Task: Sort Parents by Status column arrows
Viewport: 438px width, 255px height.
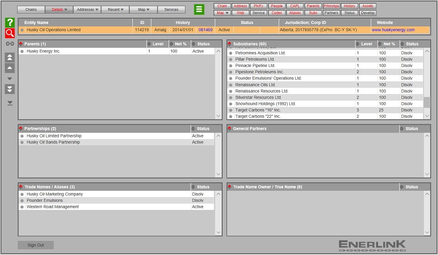Action: tap(193, 44)
